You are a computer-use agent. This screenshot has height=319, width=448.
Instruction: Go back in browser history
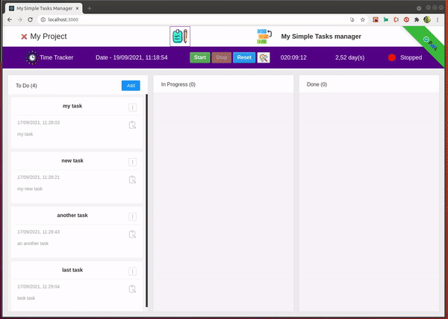[10, 19]
